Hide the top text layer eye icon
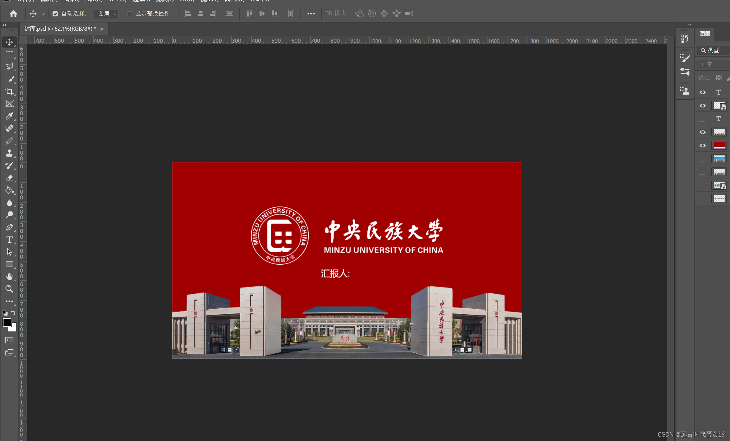 click(702, 92)
